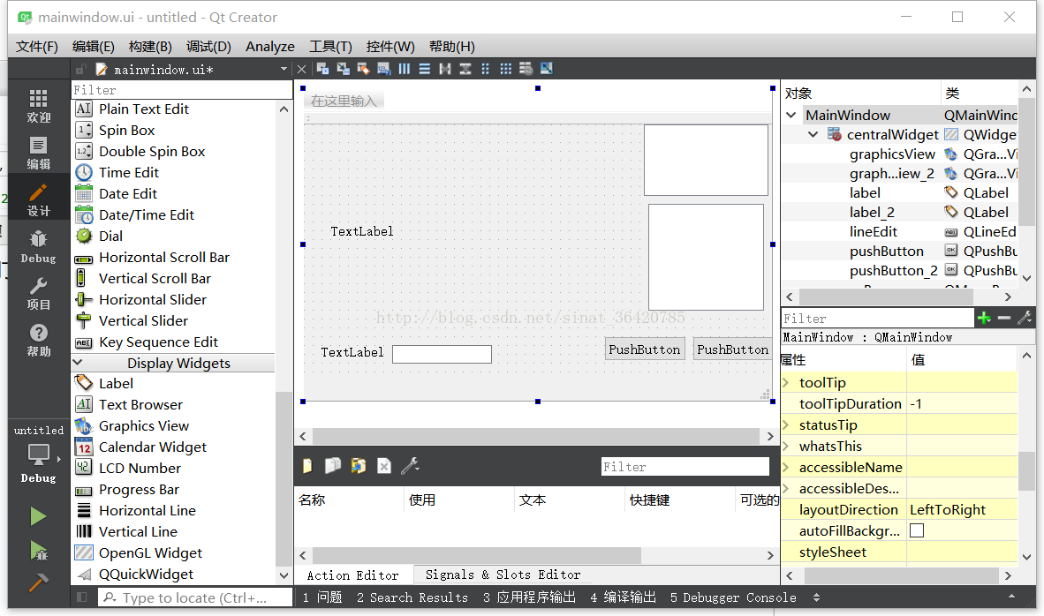Click the copy action icon
The image size is (1044, 616).
(x=333, y=466)
